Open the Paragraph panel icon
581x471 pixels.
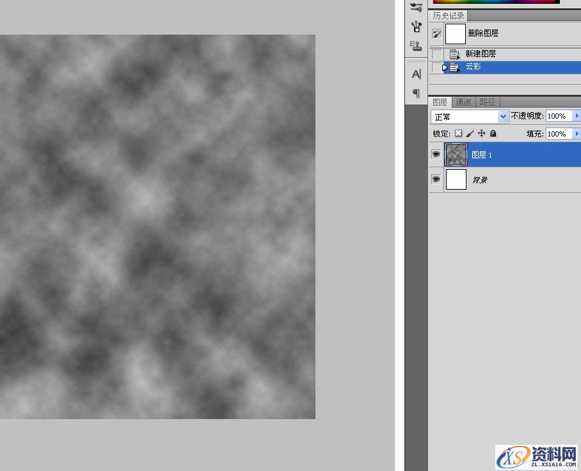pyautogui.click(x=416, y=94)
